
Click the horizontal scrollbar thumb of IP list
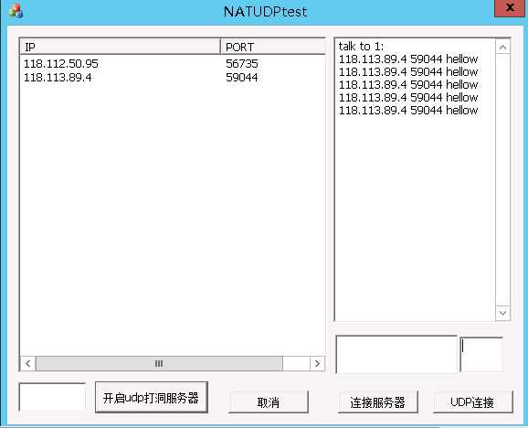pos(159,363)
